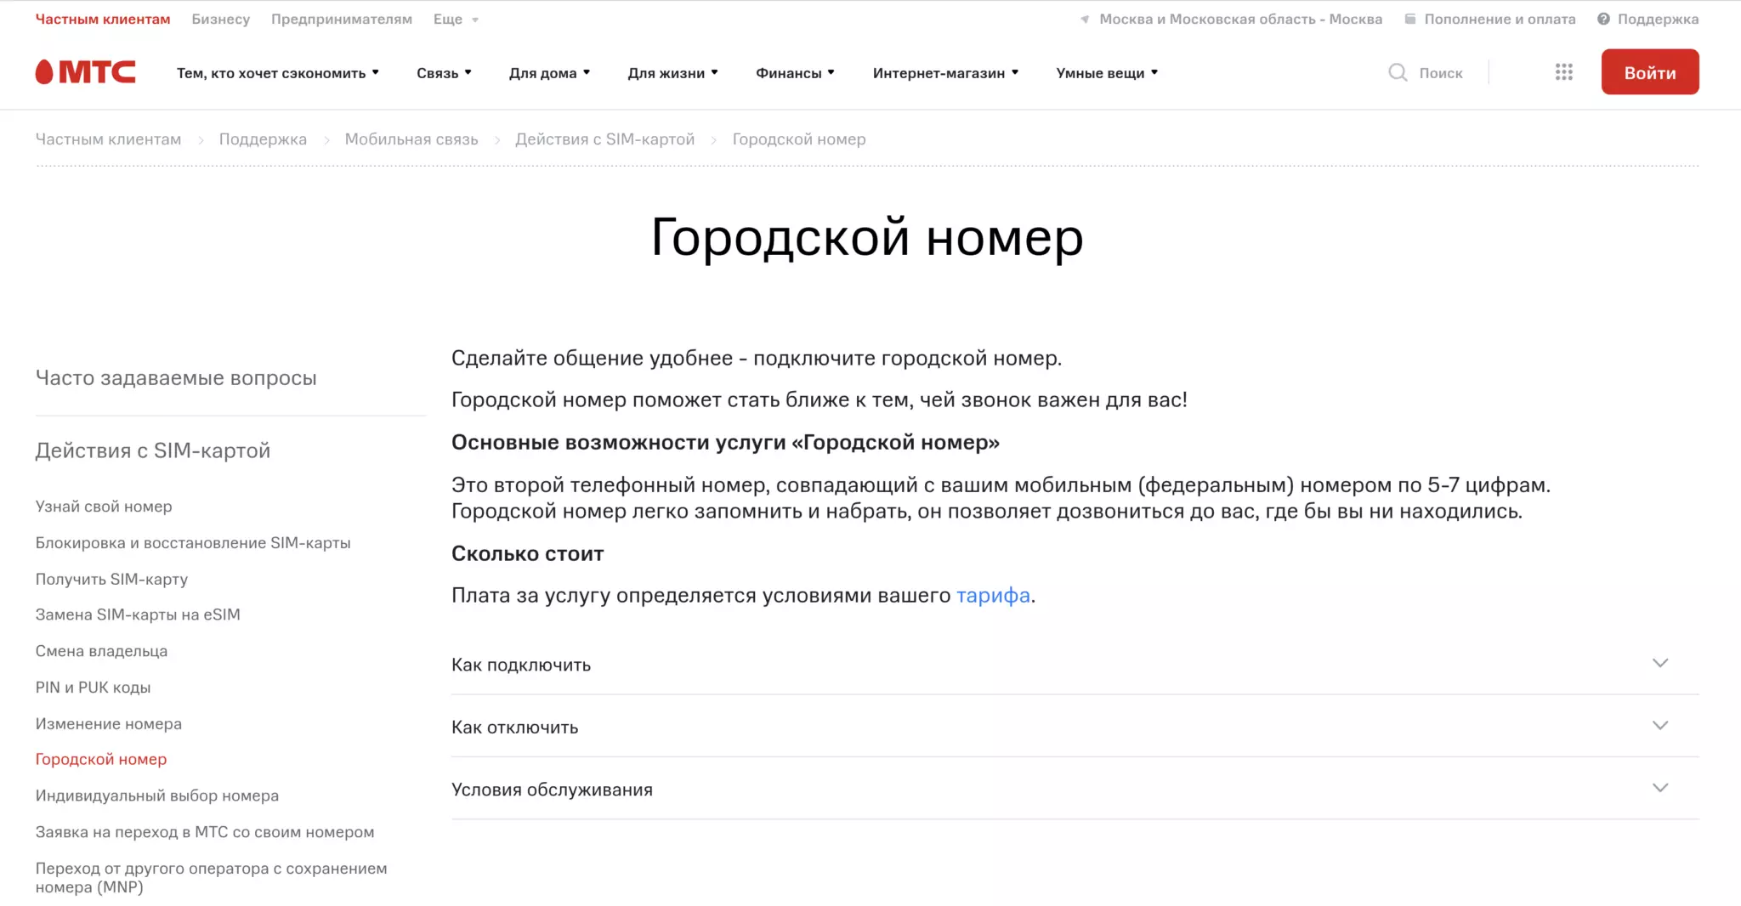Open Блокировка и восстановление SIM-карты item
Image resolution: width=1741 pixels, height=906 pixels.
point(193,543)
